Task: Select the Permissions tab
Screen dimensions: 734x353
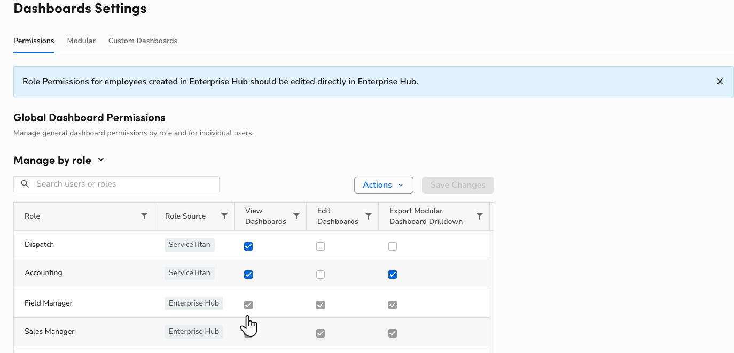Action: tap(34, 41)
